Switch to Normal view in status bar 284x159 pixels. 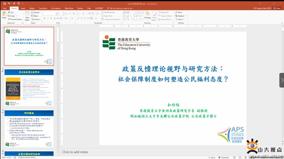tap(234, 157)
